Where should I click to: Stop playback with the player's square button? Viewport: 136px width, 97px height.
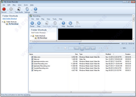coord(65,48)
